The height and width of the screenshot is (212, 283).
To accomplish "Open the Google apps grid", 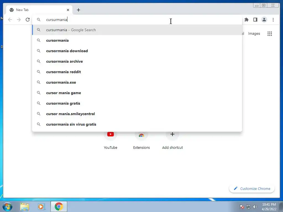I will pyautogui.click(x=270, y=33).
